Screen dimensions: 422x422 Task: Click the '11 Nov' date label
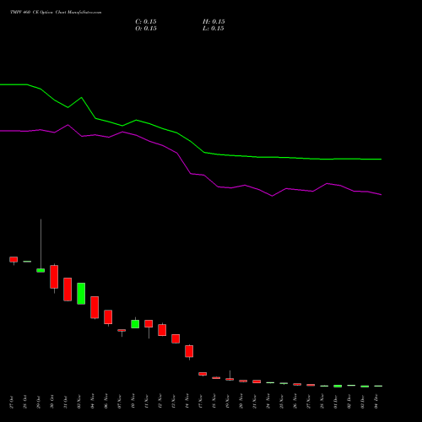147,402
